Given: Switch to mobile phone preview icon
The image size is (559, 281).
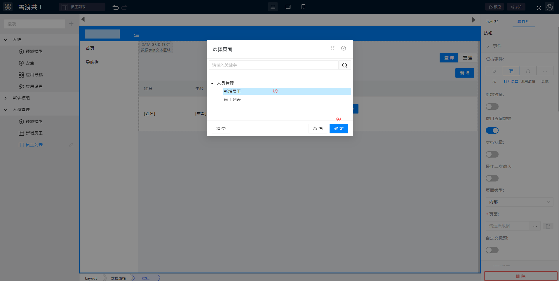Looking at the screenshot, I should [303, 7].
